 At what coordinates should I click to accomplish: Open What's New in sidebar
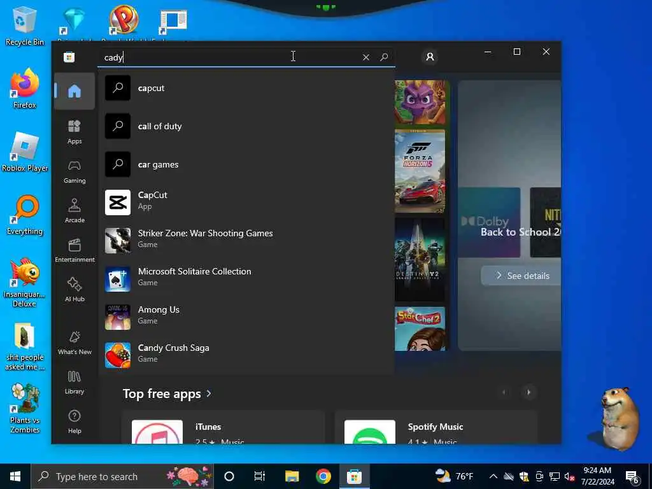pos(74,343)
